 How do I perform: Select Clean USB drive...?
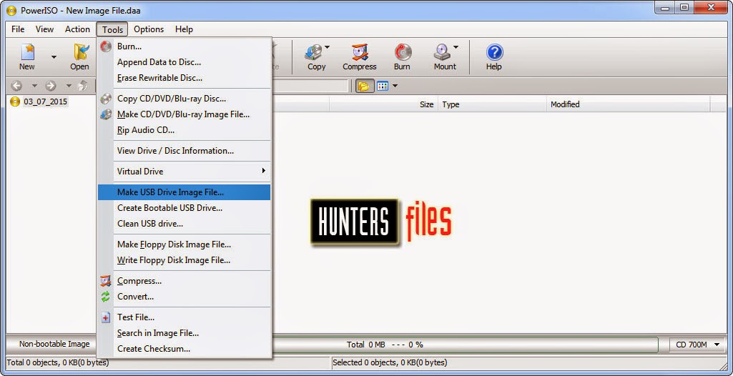(185, 224)
